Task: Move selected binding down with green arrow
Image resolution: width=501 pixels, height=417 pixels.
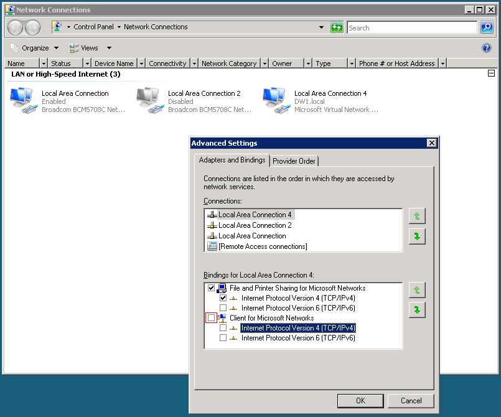Action: point(417,310)
